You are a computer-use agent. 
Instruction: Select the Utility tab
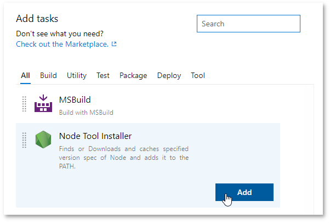pyautogui.click(x=77, y=75)
